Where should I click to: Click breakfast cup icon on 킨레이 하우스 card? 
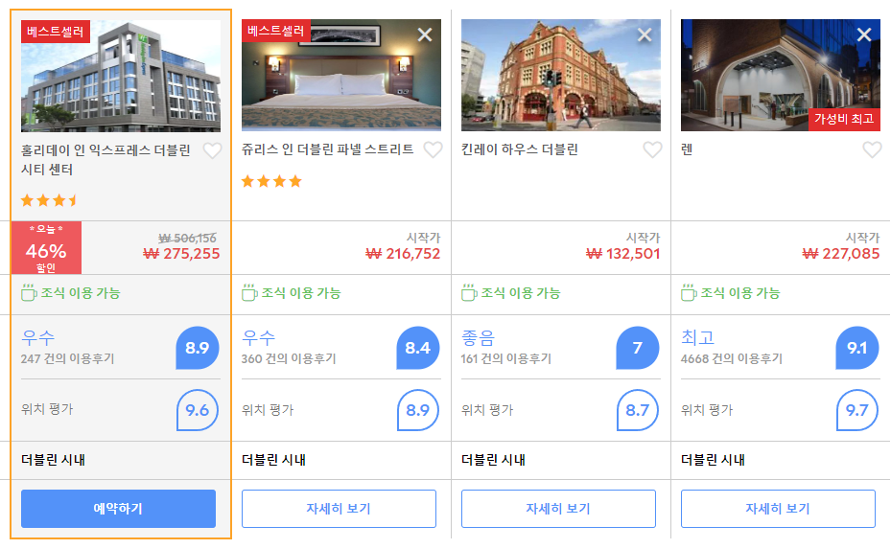tap(469, 293)
